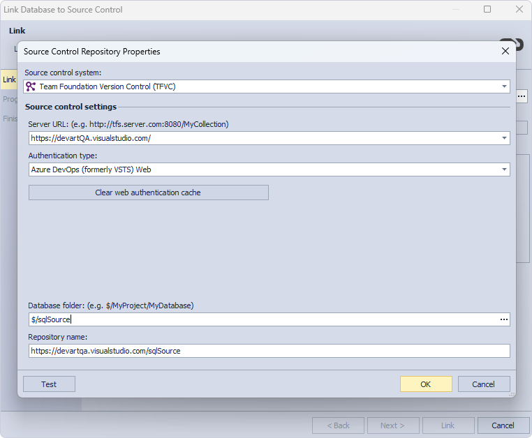The image size is (532, 438).
Task: Click the Repository name field
Action: 269,351
